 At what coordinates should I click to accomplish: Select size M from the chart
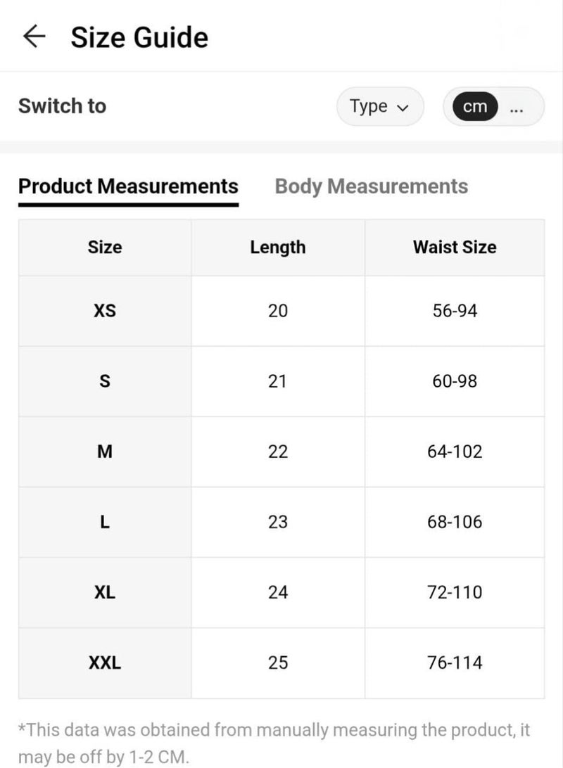pyautogui.click(x=104, y=452)
